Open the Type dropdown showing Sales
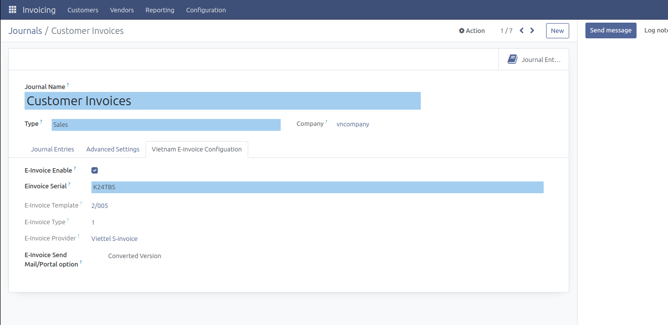Image resolution: width=668 pixels, height=325 pixels. (166, 125)
